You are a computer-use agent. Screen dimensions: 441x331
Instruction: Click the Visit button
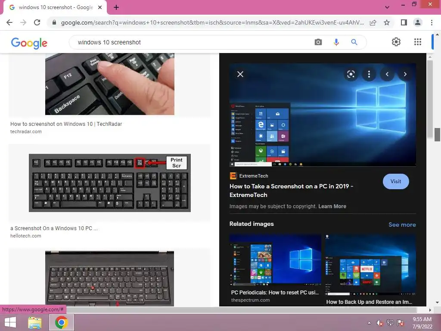(x=396, y=181)
